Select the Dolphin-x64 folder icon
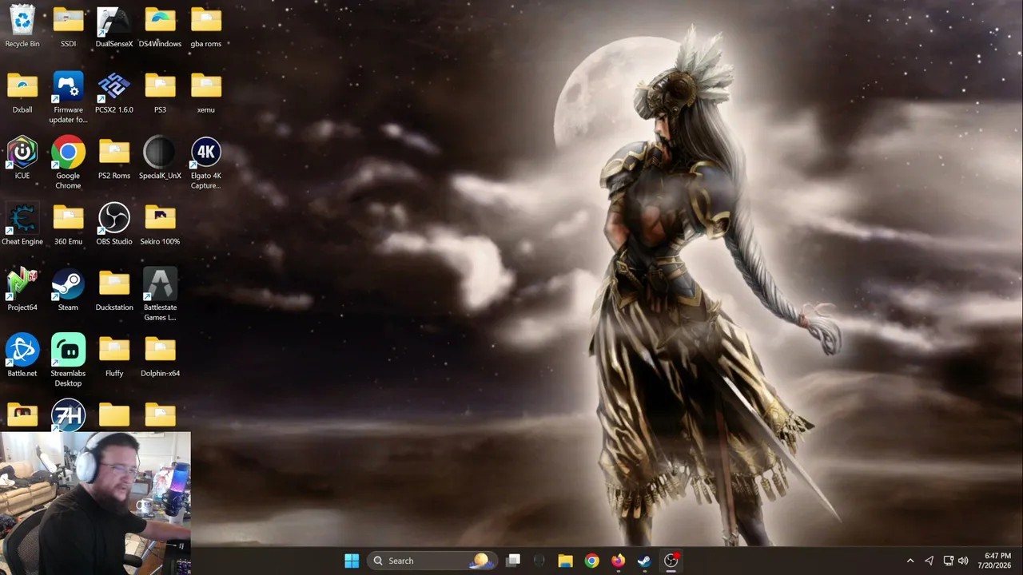Screen dimensions: 1023x575 (x=160, y=356)
